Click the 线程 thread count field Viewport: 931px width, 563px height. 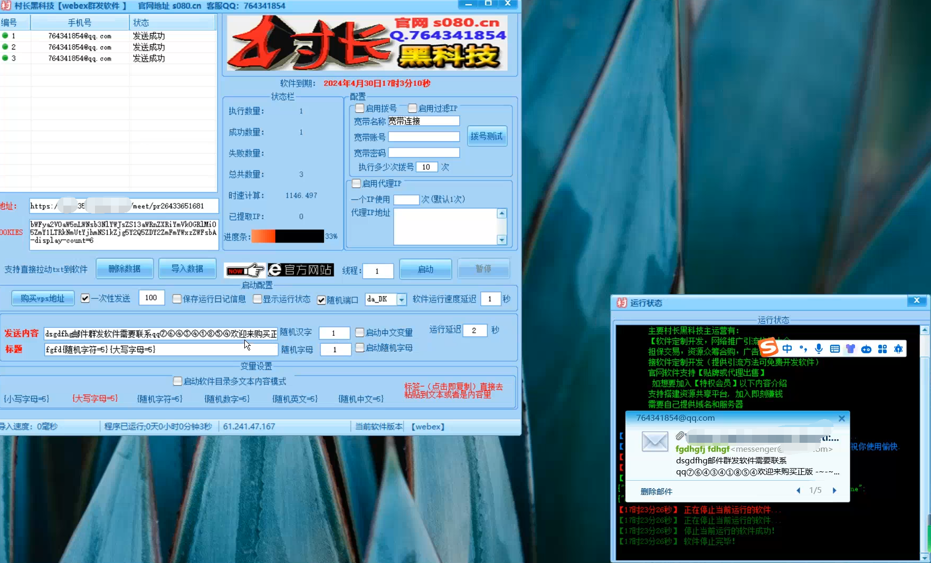pyautogui.click(x=378, y=271)
